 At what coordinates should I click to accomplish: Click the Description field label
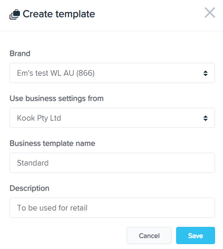(x=30, y=188)
